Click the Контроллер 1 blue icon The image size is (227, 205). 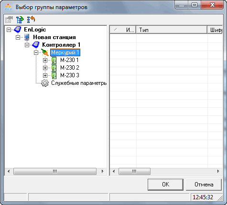[x=36, y=45]
